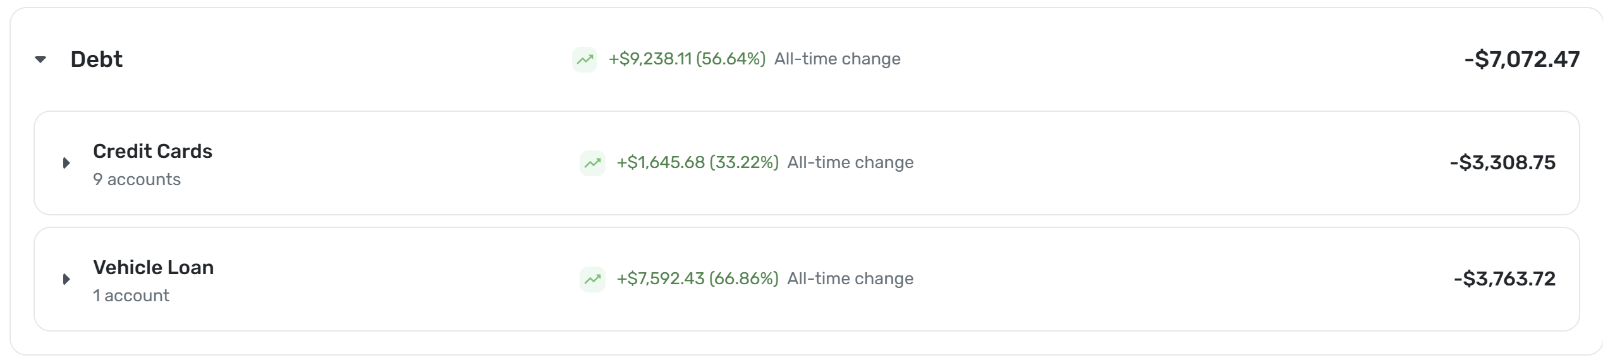
Task: Click the Debt trend-up icon
Action: [x=585, y=59]
